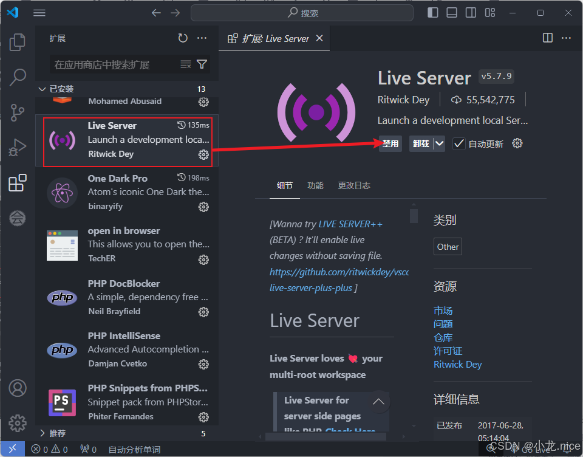This screenshot has height=457, width=583.
Task: Click the scroll-to-top chevron button
Action: (378, 402)
